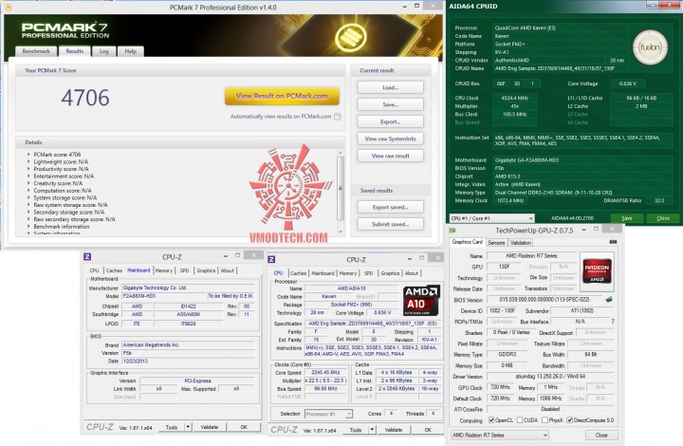This screenshot has height=446, width=683.
Task: Expand the Productivity score row
Action: coord(28,169)
